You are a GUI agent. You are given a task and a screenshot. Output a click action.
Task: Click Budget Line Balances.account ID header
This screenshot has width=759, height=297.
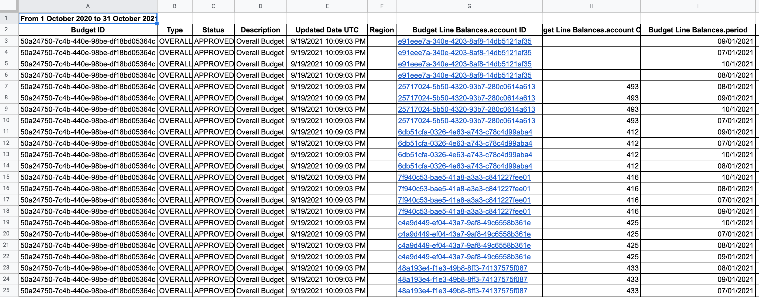point(469,30)
